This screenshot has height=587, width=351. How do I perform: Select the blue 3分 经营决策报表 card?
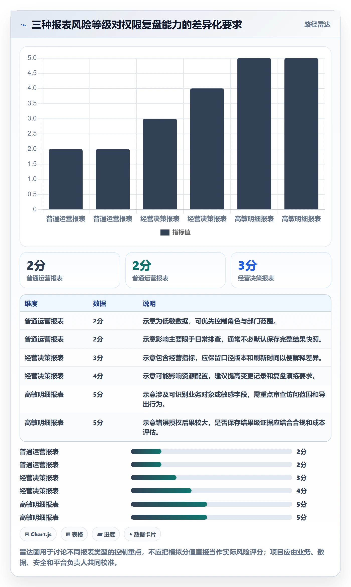click(281, 270)
